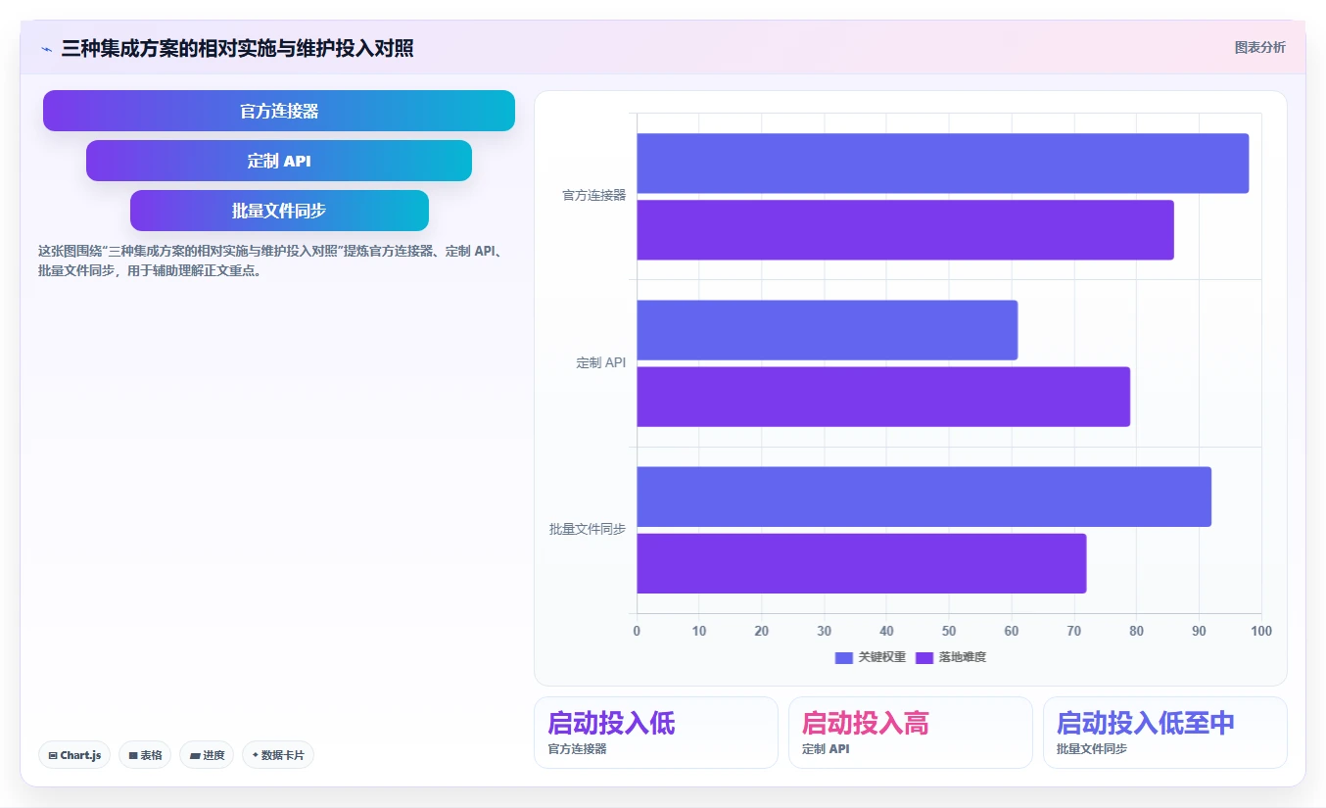Click the x-axis tick label 100

[x=1261, y=631]
